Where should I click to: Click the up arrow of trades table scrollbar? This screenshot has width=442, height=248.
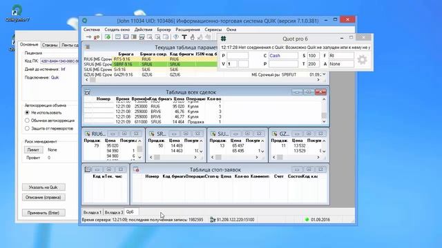[324, 99]
